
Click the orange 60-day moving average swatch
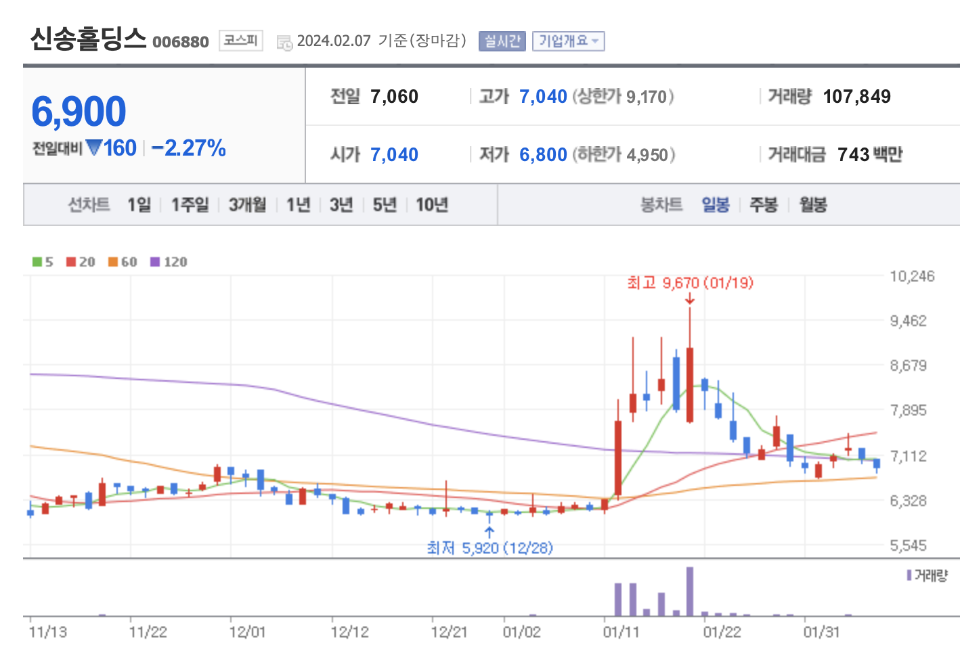pyautogui.click(x=113, y=262)
